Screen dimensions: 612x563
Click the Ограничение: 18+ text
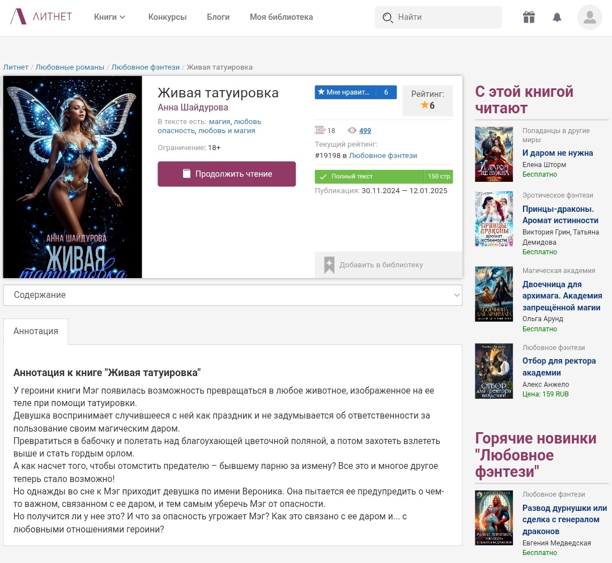[189, 148]
